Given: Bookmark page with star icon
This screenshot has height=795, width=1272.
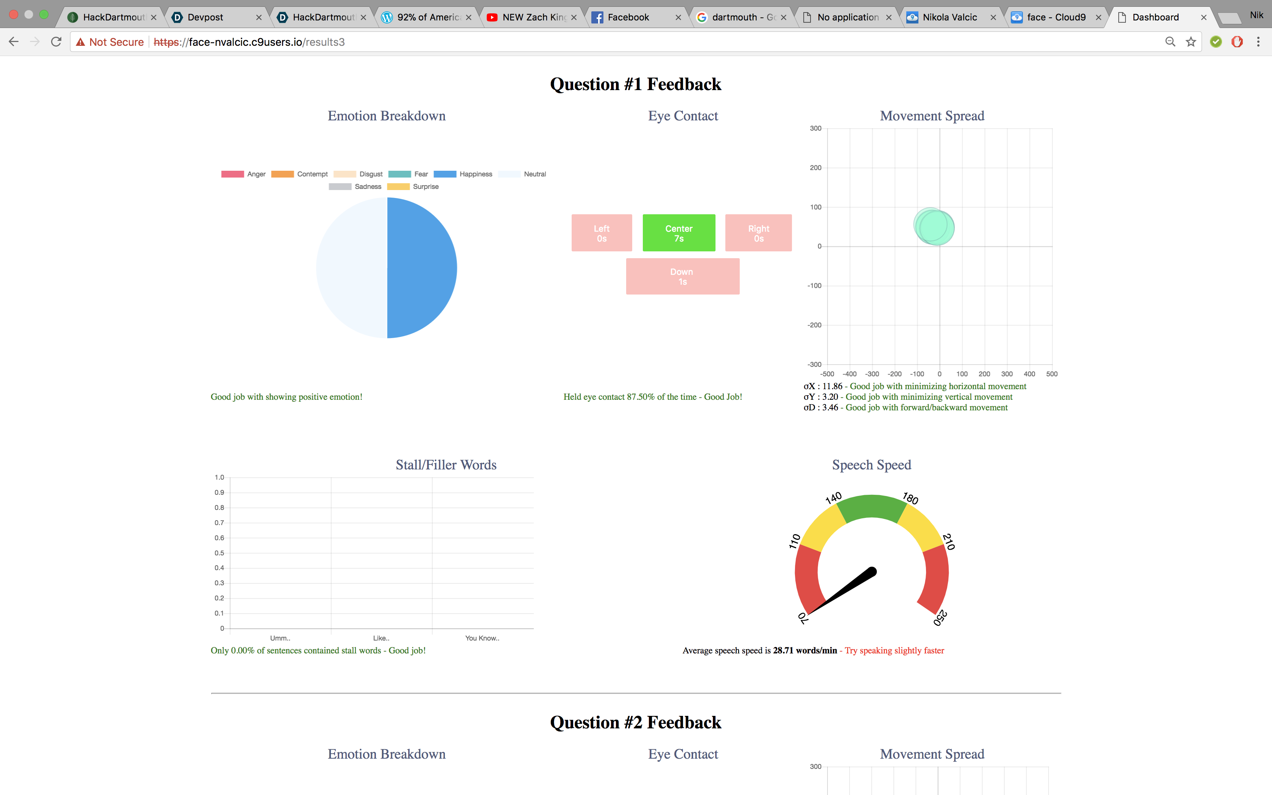Looking at the screenshot, I should click(1191, 42).
